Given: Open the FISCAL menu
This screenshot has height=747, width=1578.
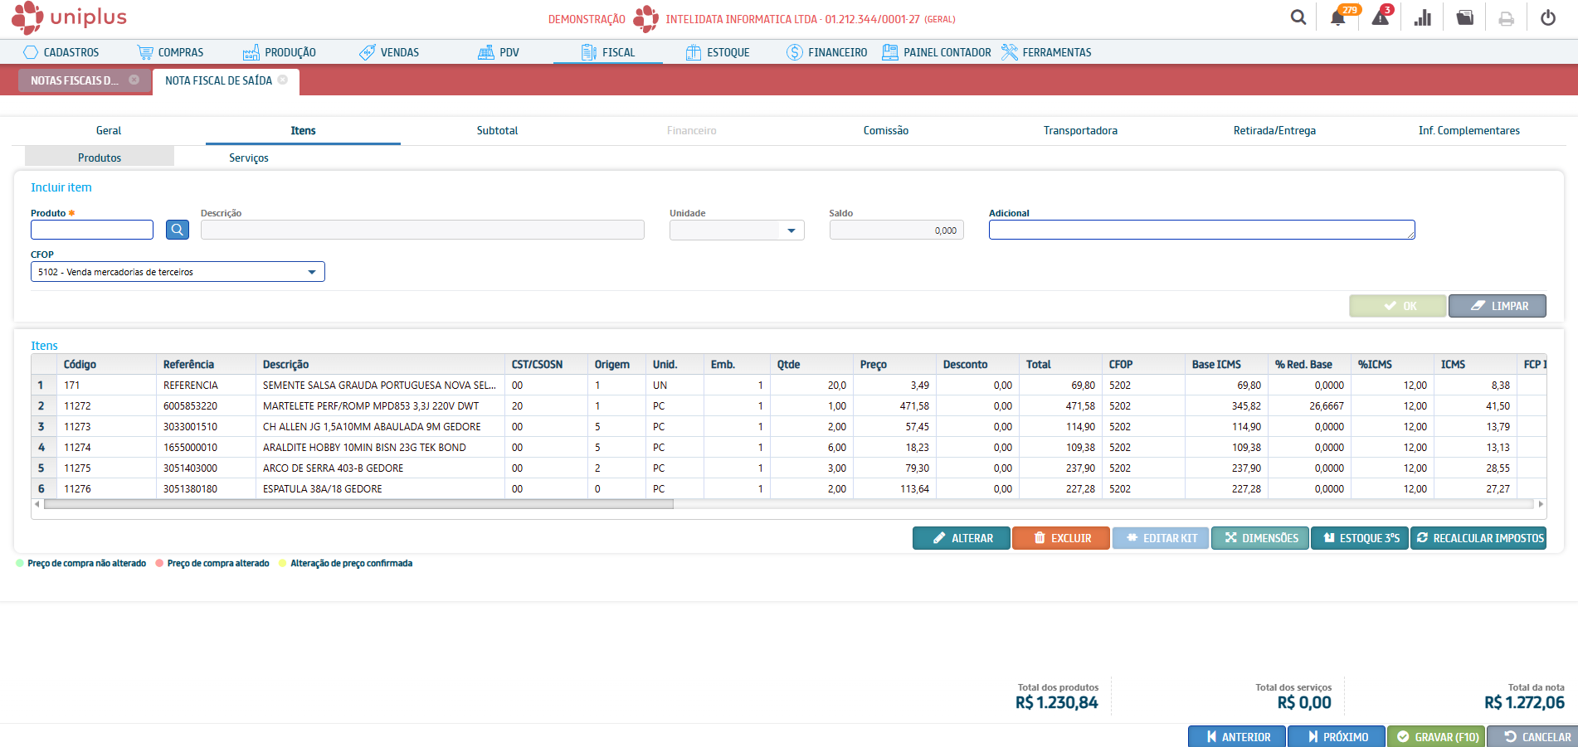Looking at the screenshot, I should (x=608, y=52).
